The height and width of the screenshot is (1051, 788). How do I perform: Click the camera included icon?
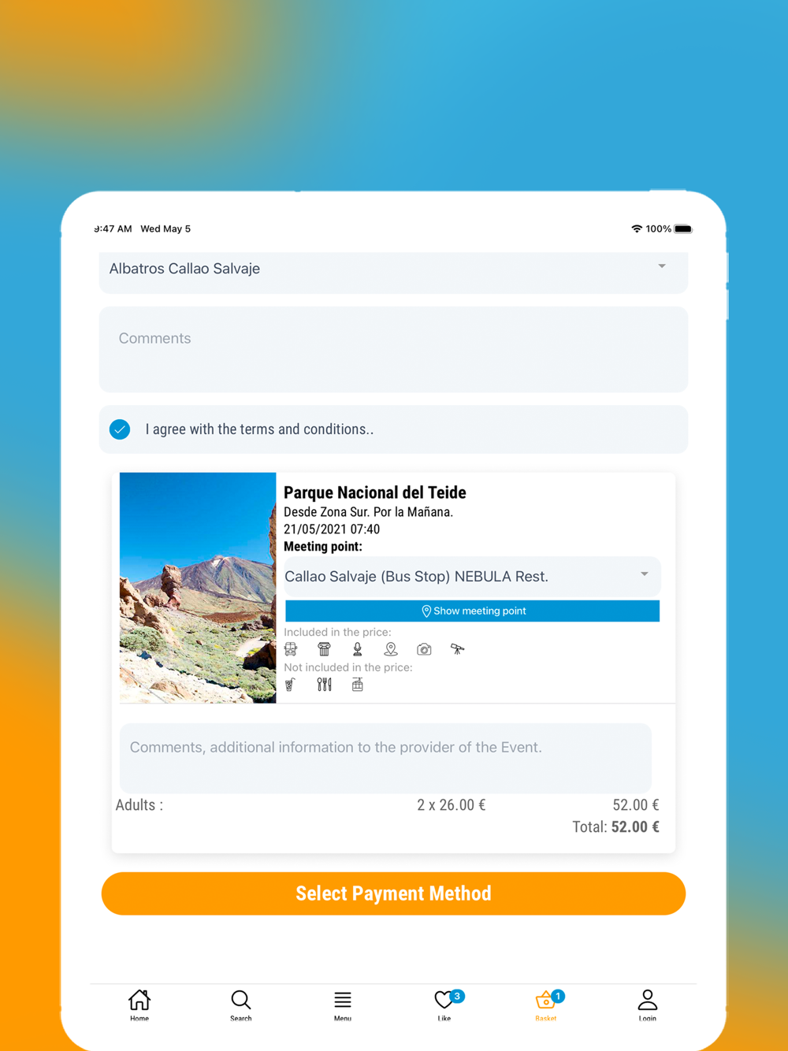[x=424, y=649]
